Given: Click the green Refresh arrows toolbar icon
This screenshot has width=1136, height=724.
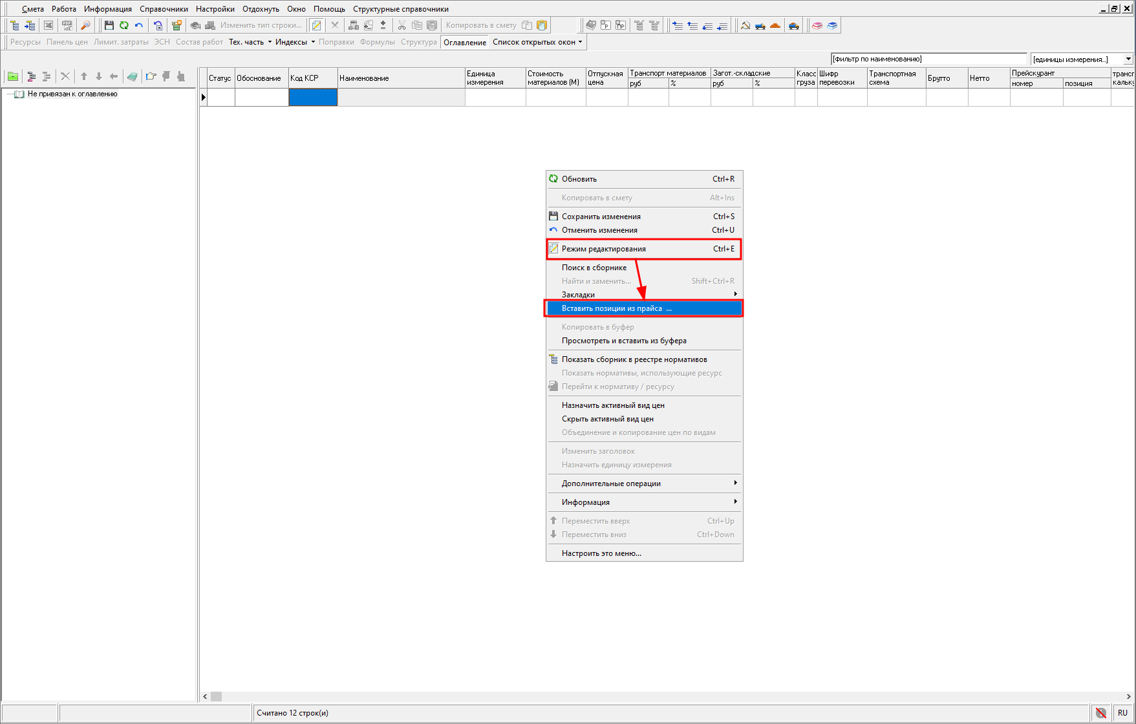Looking at the screenshot, I should 123,25.
